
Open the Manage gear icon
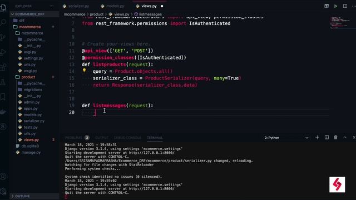3,191
